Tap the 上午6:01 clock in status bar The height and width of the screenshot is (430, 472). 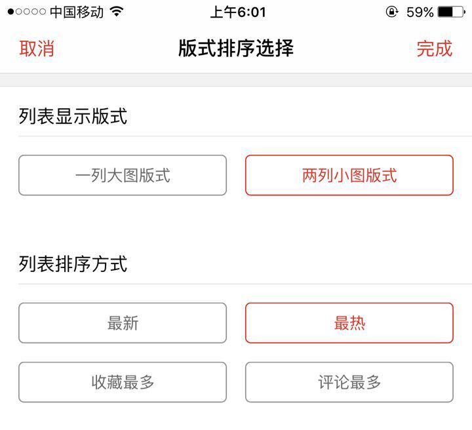(x=238, y=12)
